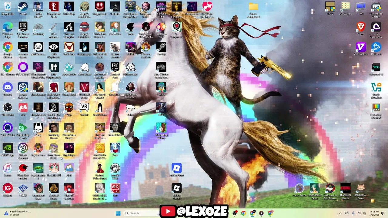Select the Whispering Willows shortcut
This screenshot has height=218, width=388.
click(161, 131)
